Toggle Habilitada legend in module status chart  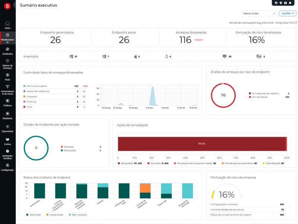pyautogui.click(x=34, y=215)
